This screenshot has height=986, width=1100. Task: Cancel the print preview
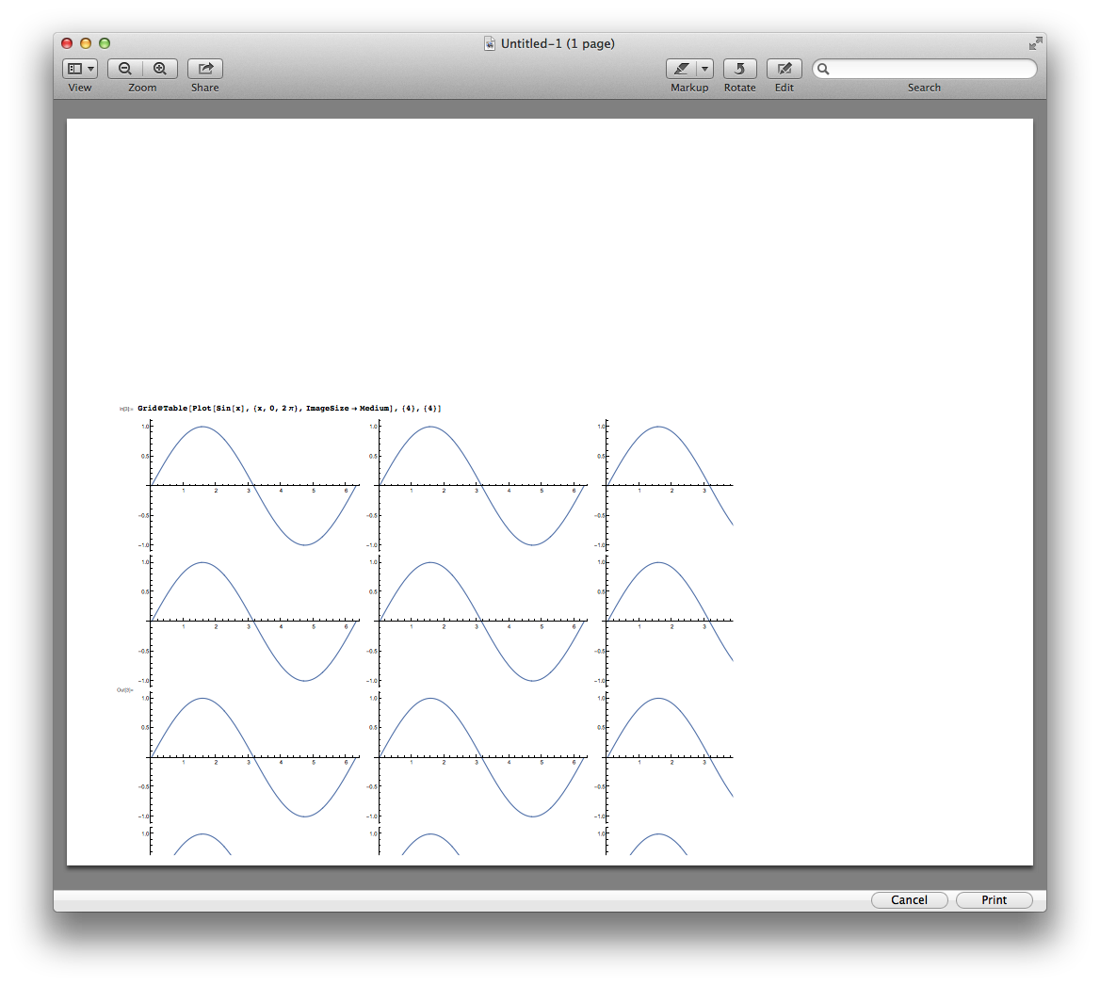click(x=909, y=899)
